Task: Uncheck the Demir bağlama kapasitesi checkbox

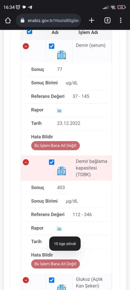Action: pyautogui.click(x=52, y=162)
